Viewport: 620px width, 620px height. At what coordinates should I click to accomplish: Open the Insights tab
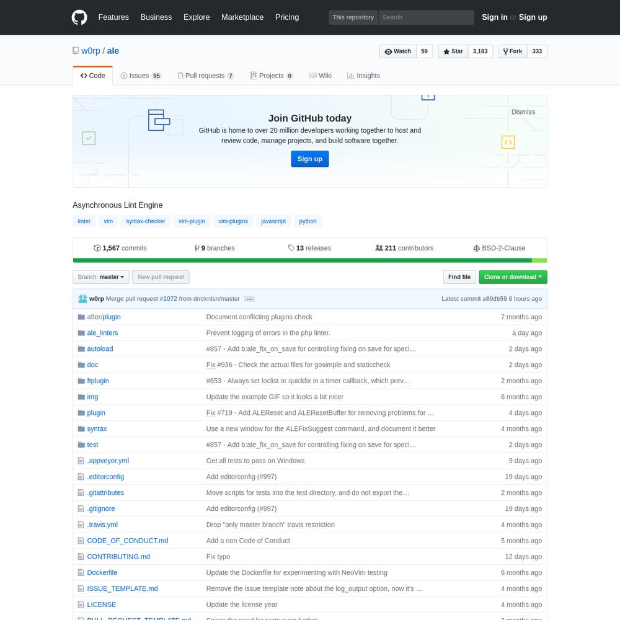(x=363, y=76)
